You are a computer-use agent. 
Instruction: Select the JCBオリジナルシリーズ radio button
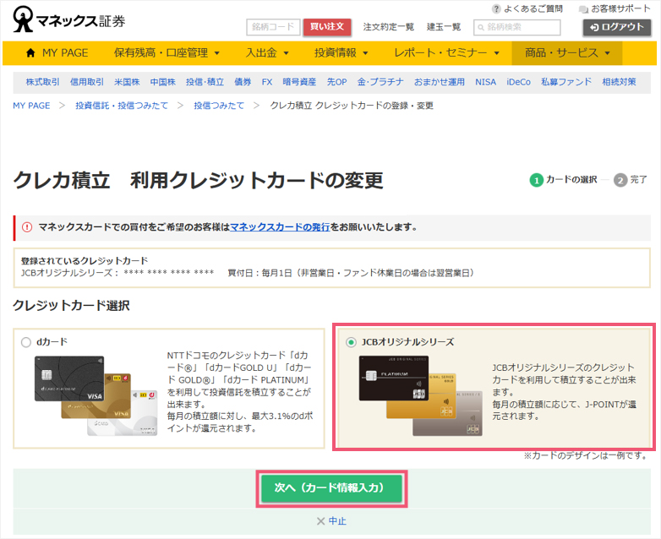pyautogui.click(x=351, y=342)
